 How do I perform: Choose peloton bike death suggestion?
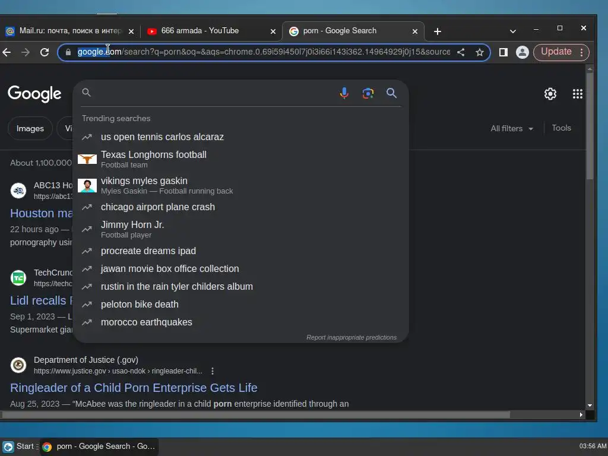click(x=240, y=305)
